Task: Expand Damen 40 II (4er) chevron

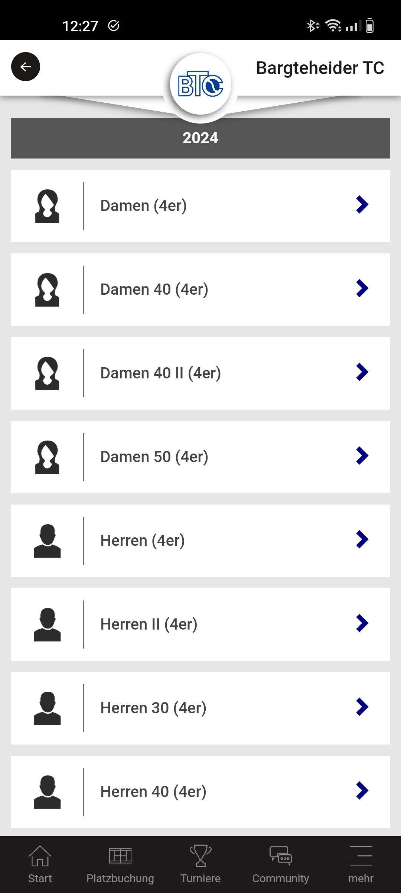Action: (362, 372)
